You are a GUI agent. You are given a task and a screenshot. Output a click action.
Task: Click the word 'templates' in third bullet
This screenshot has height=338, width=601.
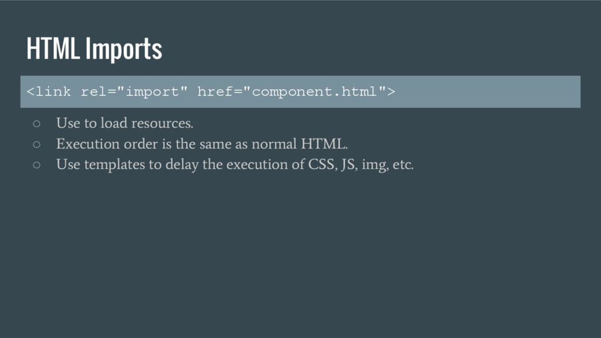click(114, 164)
